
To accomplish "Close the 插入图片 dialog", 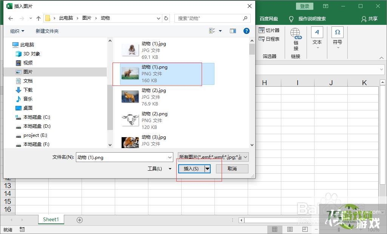I will point(250,6).
